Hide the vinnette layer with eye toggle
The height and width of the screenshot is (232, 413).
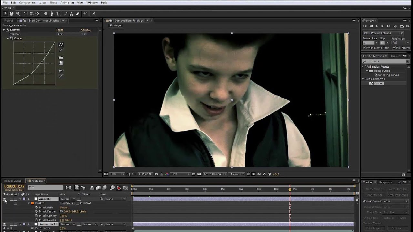[5, 199]
